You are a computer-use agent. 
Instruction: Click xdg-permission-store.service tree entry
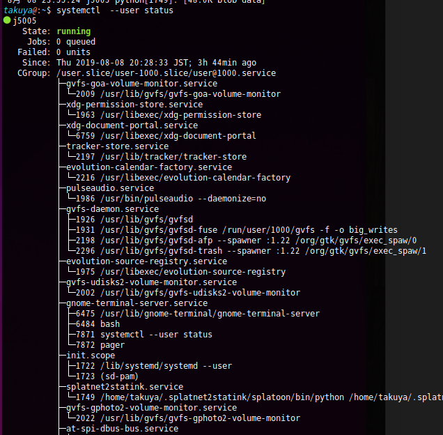click(x=134, y=105)
